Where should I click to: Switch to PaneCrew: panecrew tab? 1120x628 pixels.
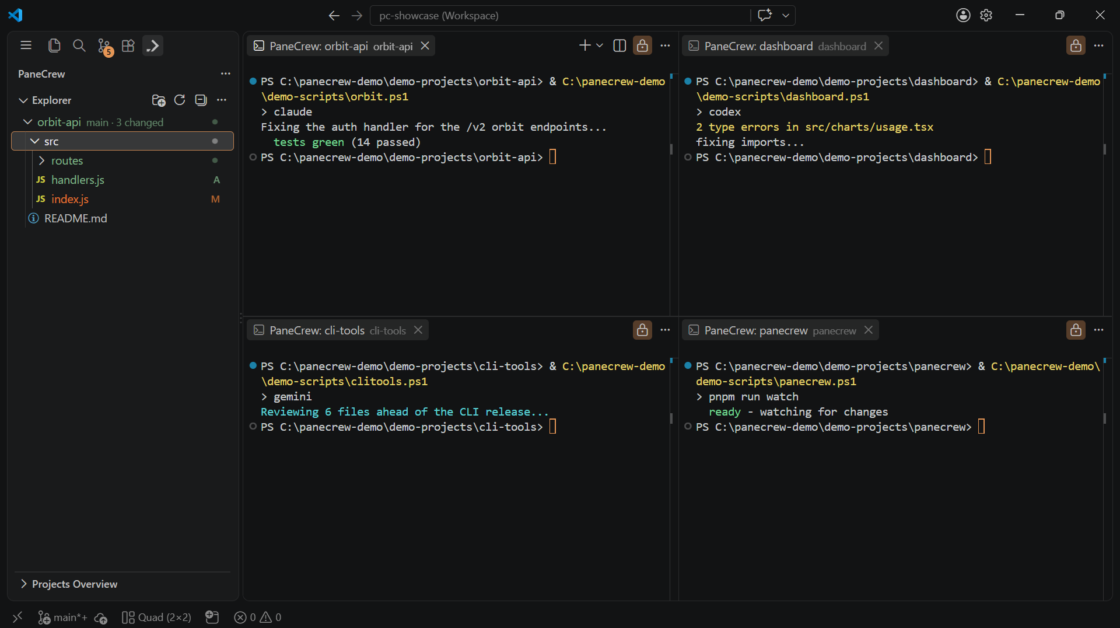point(780,330)
